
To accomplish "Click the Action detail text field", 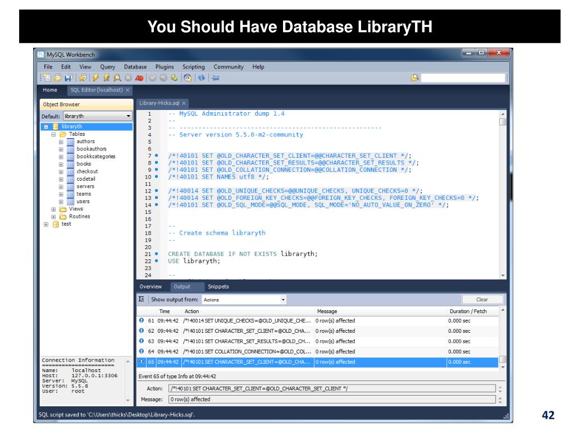I will pos(332,388).
